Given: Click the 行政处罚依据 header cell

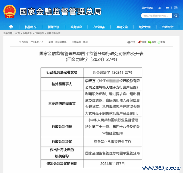Looking at the screenshot, I should pos(62,127).
